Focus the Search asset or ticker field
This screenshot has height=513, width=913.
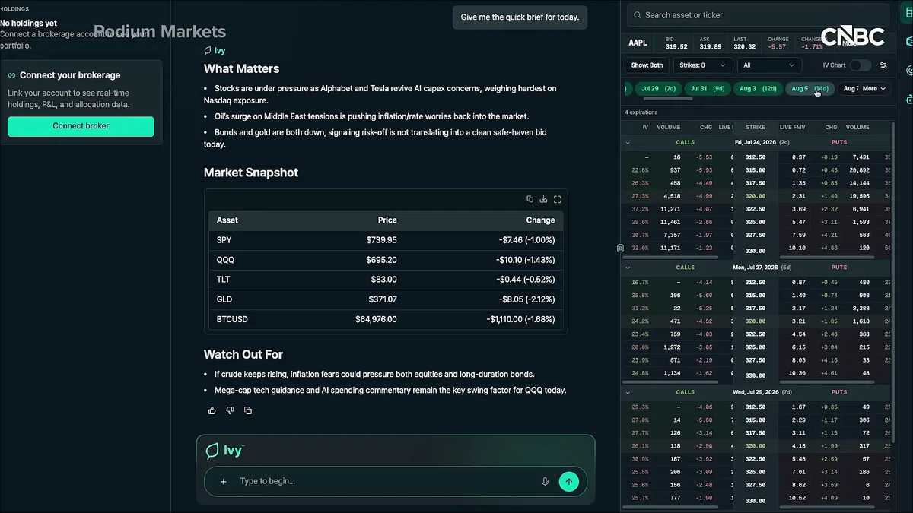pos(758,15)
